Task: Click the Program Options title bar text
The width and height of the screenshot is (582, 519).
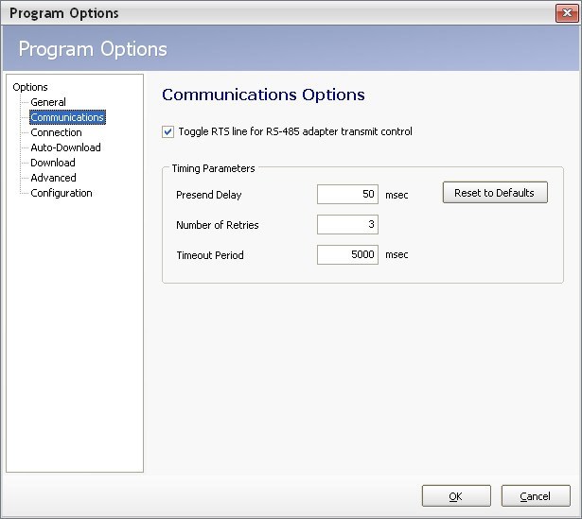Action: click(64, 13)
